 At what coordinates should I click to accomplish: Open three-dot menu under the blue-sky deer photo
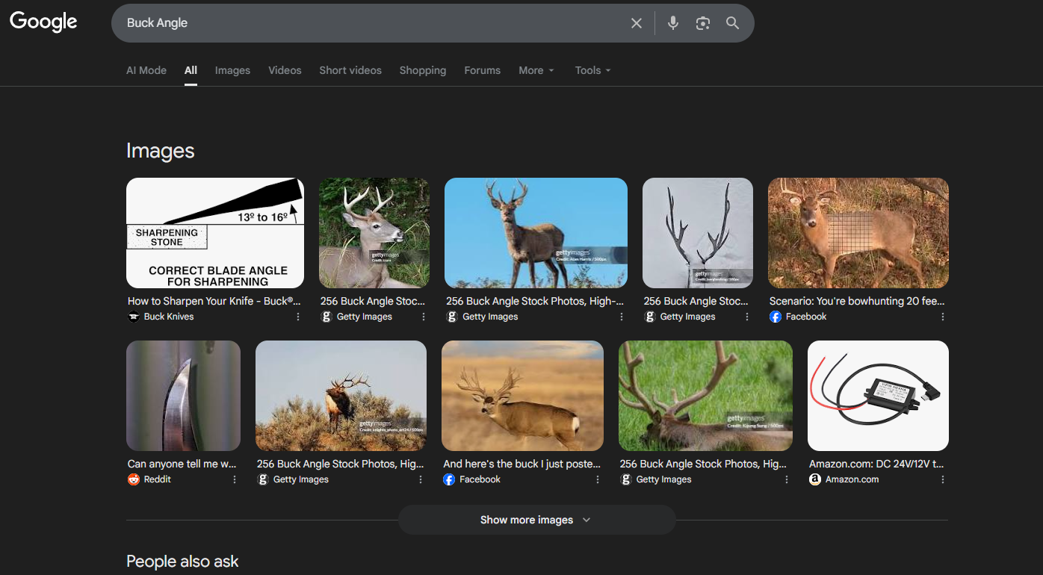coord(622,317)
